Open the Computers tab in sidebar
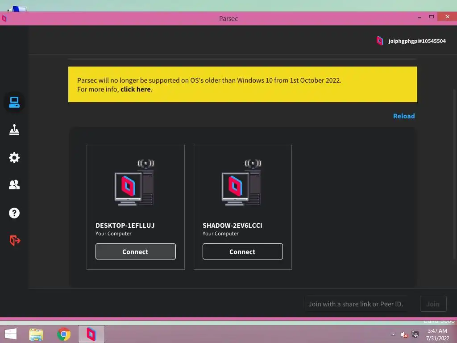 pyautogui.click(x=14, y=102)
